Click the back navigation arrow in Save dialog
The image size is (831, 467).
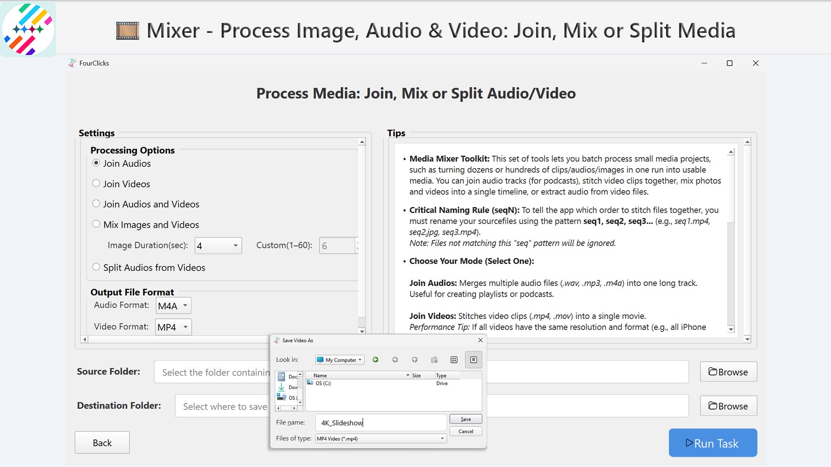tap(375, 359)
